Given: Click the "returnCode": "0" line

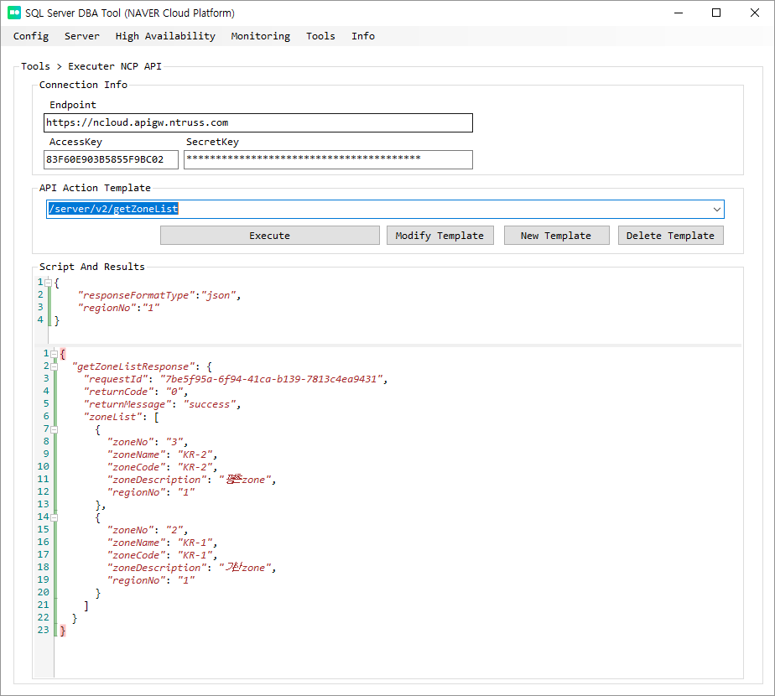Looking at the screenshot, I should coord(136,392).
